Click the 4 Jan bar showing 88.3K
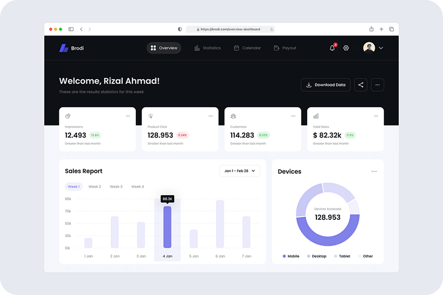The image size is (443, 295). [x=167, y=226]
